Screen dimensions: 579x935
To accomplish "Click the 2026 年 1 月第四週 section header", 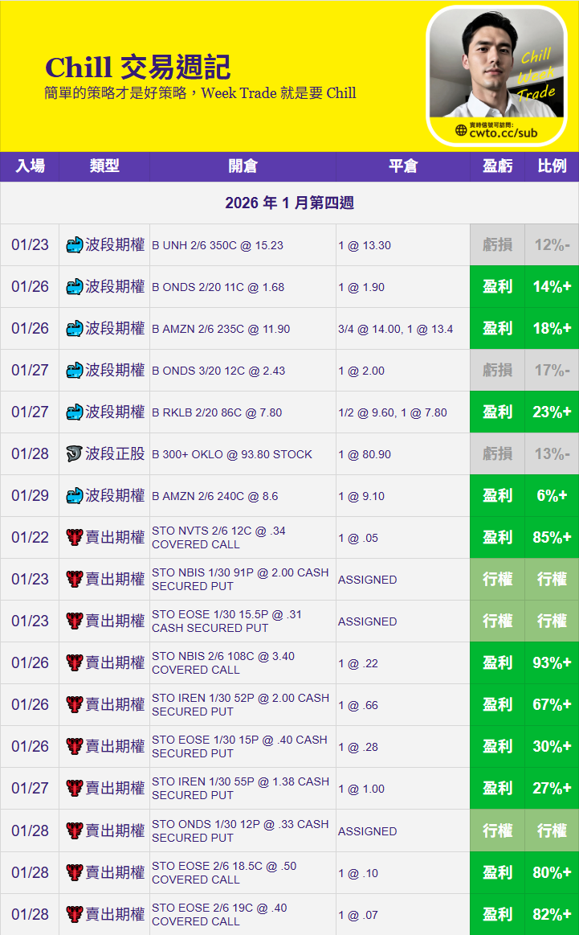I will tap(289, 203).
